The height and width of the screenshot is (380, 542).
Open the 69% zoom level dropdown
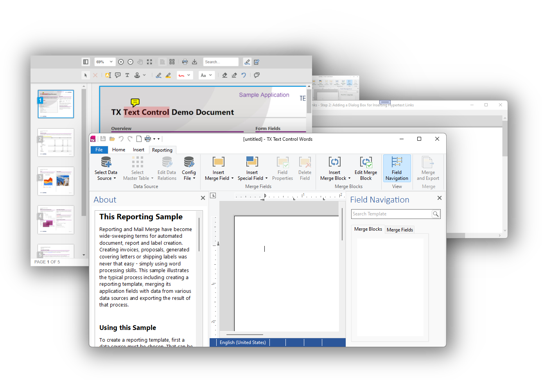(105, 62)
